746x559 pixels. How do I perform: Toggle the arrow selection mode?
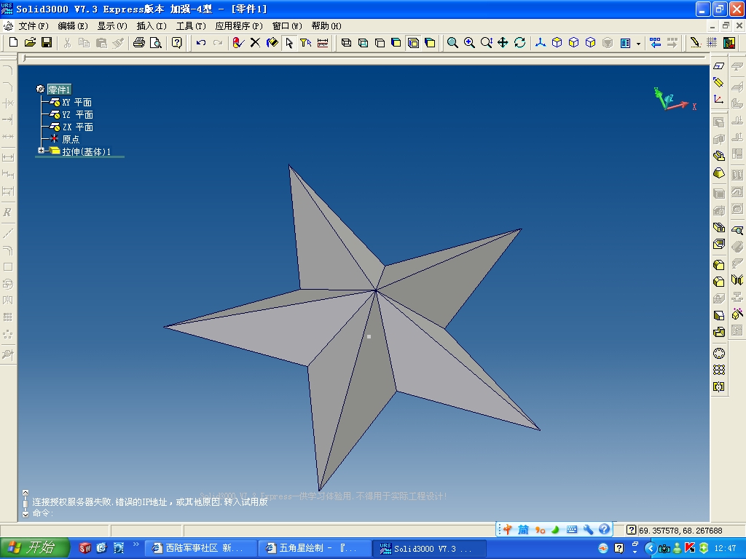(288, 43)
